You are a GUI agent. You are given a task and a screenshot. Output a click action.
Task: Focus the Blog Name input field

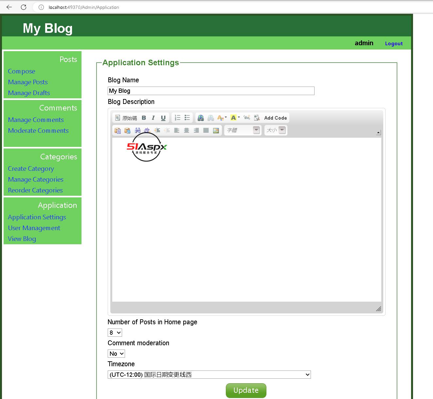click(211, 91)
